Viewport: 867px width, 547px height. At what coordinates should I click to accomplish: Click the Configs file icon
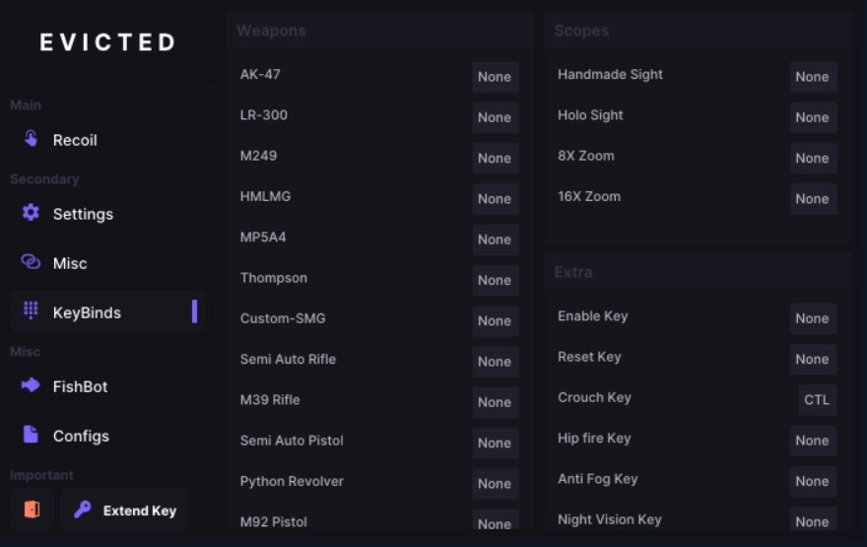[31, 435]
